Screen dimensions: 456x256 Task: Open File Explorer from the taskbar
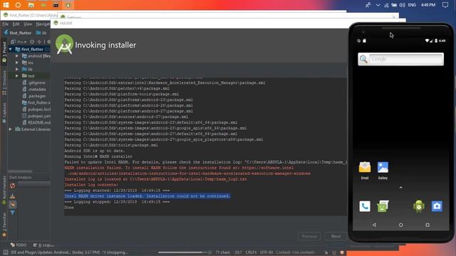(31, 5)
